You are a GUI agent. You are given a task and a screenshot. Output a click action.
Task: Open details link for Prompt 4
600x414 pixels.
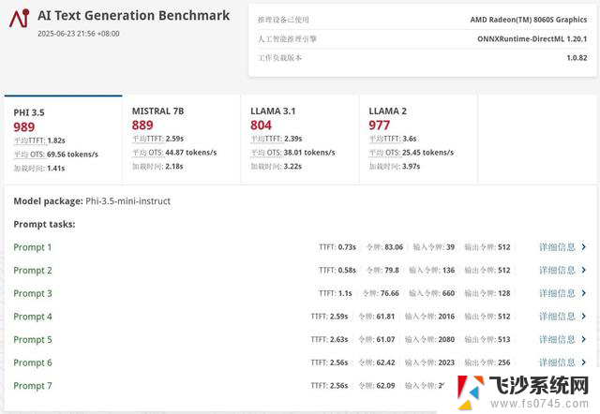pyautogui.click(x=557, y=317)
